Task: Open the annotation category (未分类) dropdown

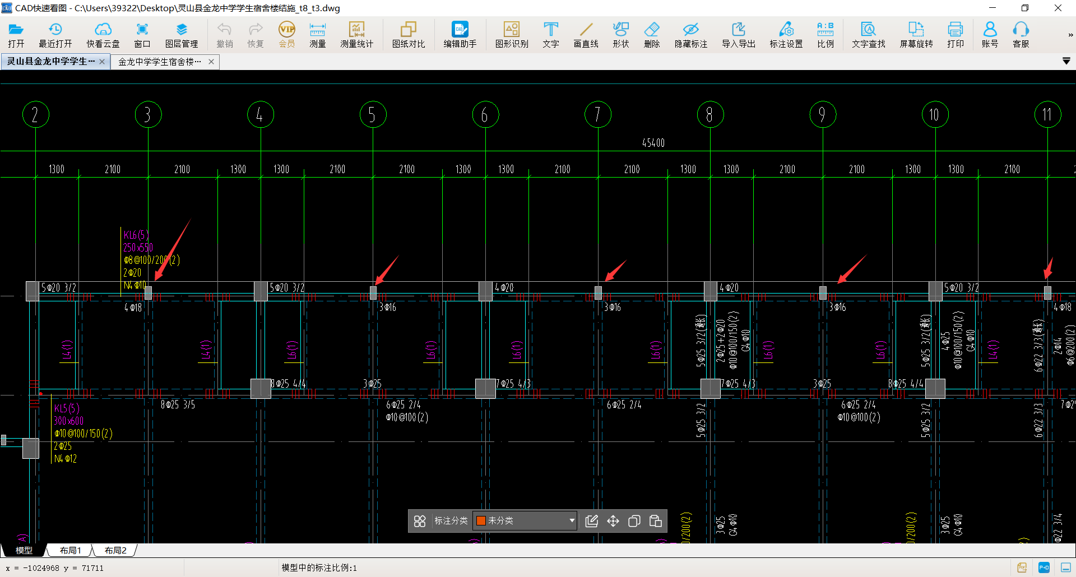Action: click(x=571, y=520)
